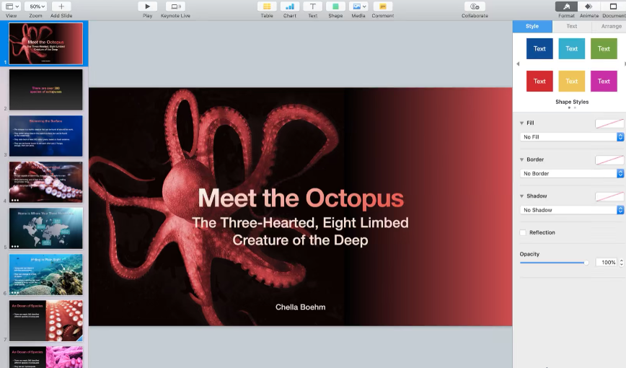
Task: Click the Add Slide button
Action: click(61, 6)
